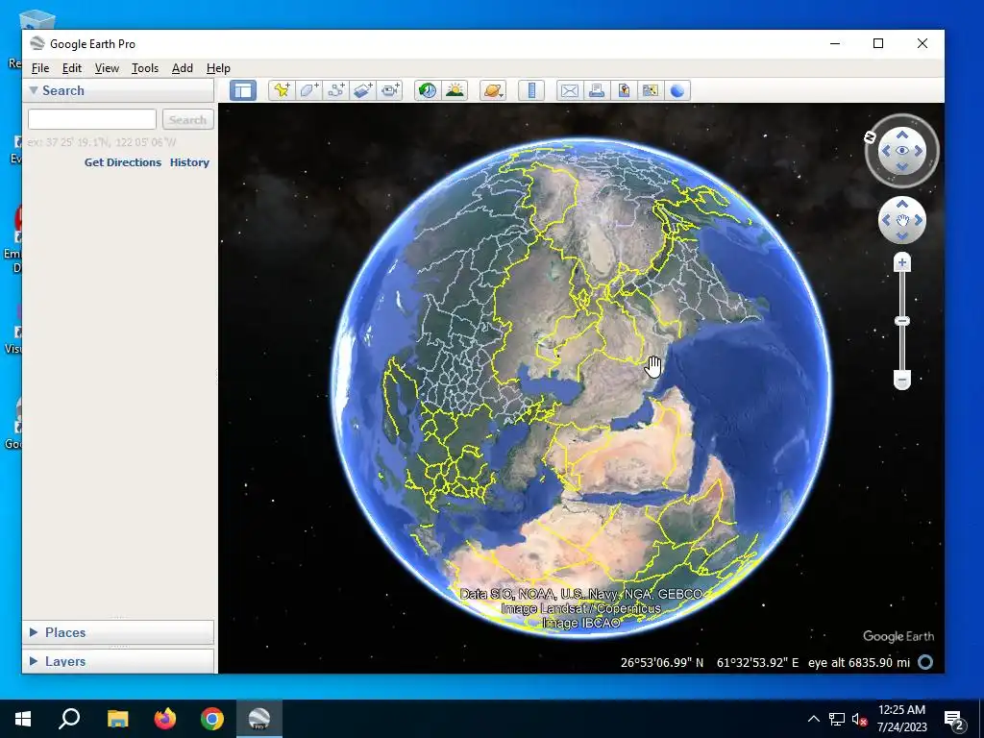Open the Windows Start menu

coord(23,719)
